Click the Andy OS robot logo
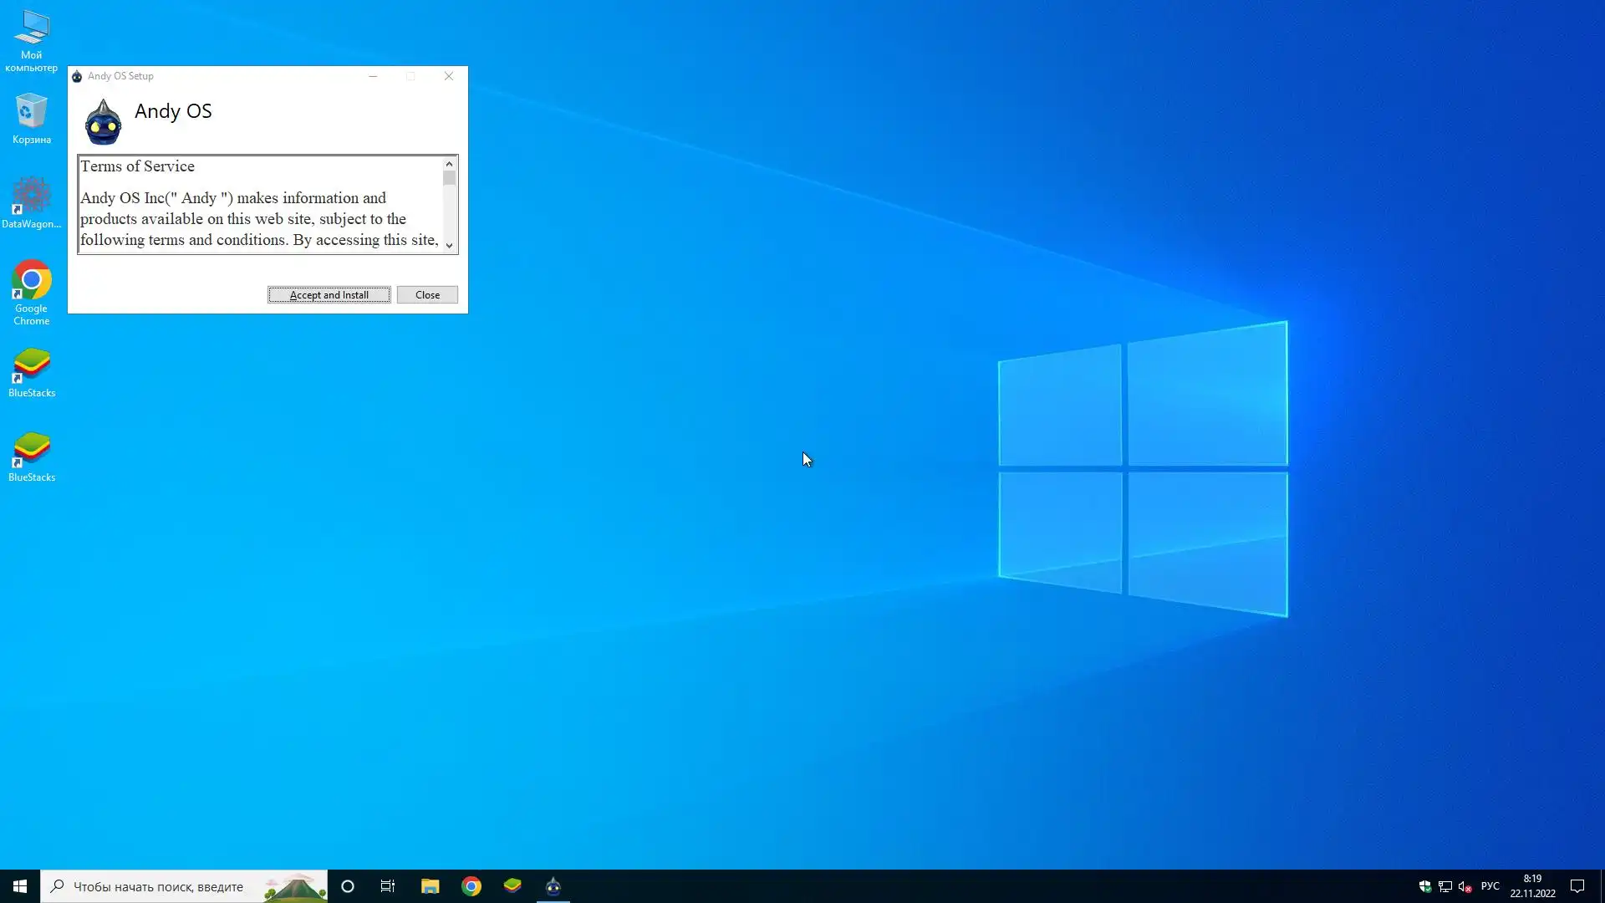The image size is (1605, 903). coord(103,122)
